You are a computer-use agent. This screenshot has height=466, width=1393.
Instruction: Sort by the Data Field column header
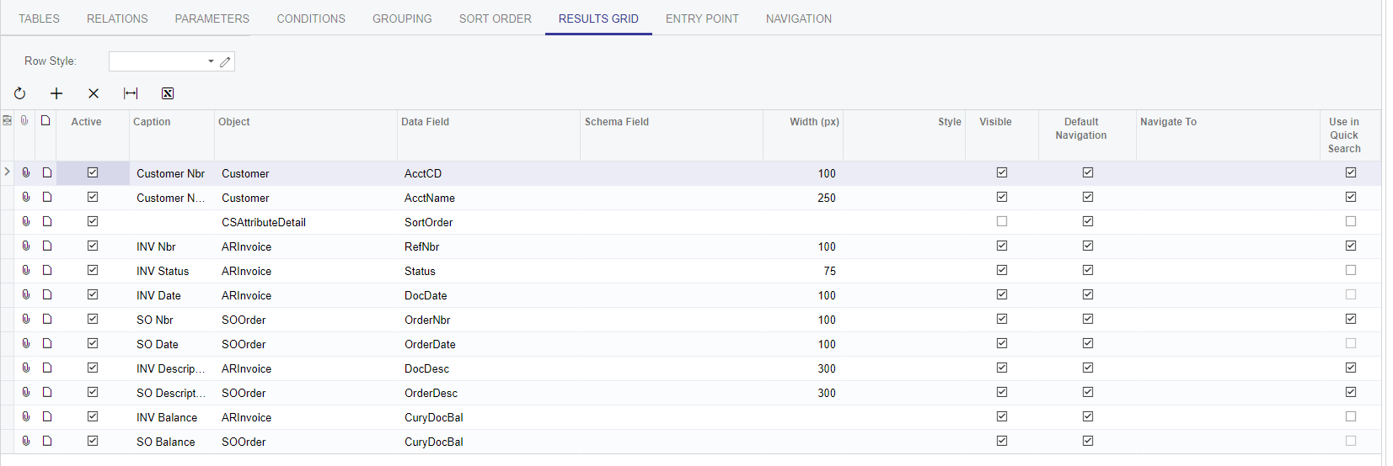(x=426, y=122)
